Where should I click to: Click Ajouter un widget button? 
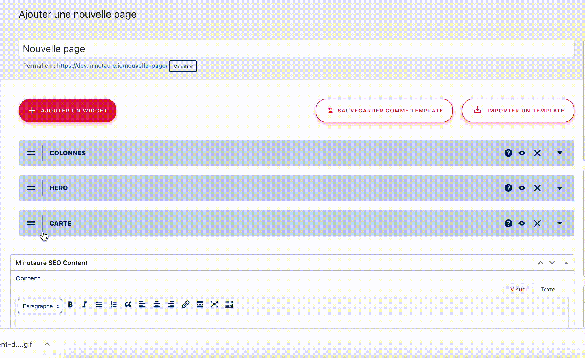click(x=68, y=111)
